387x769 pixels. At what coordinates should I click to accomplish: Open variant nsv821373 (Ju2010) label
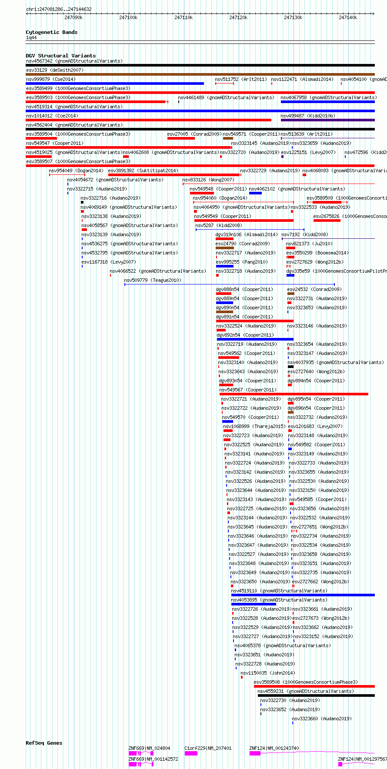click(309, 244)
